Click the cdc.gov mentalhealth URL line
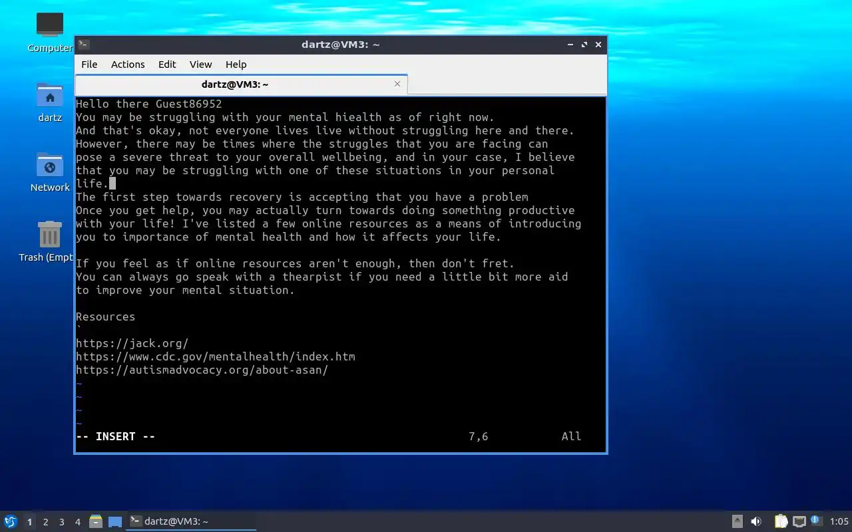The image size is (852, 532). [215, 356]
